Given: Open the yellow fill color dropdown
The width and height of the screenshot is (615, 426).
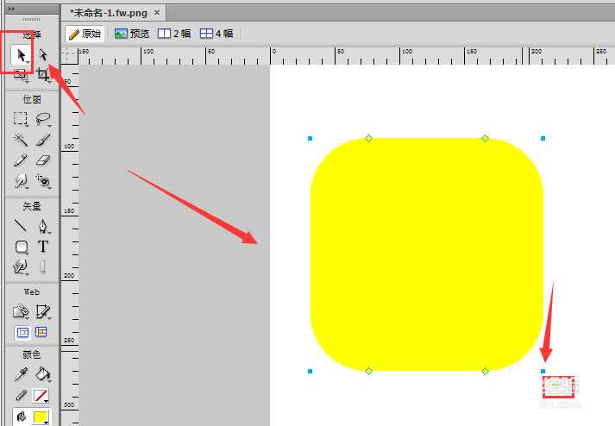Looking at the screenshot, I should [x=41, y=417].
